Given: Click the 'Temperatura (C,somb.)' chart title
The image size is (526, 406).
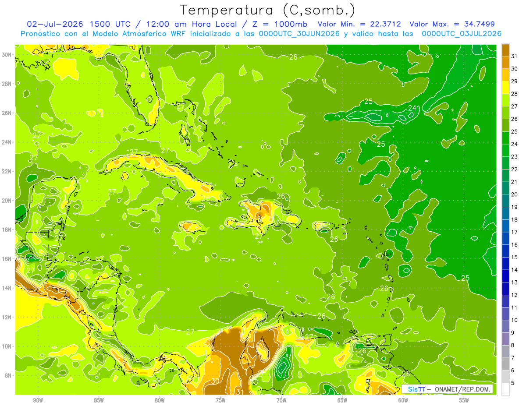Looking at the screenshot, I should coord(268,10).
